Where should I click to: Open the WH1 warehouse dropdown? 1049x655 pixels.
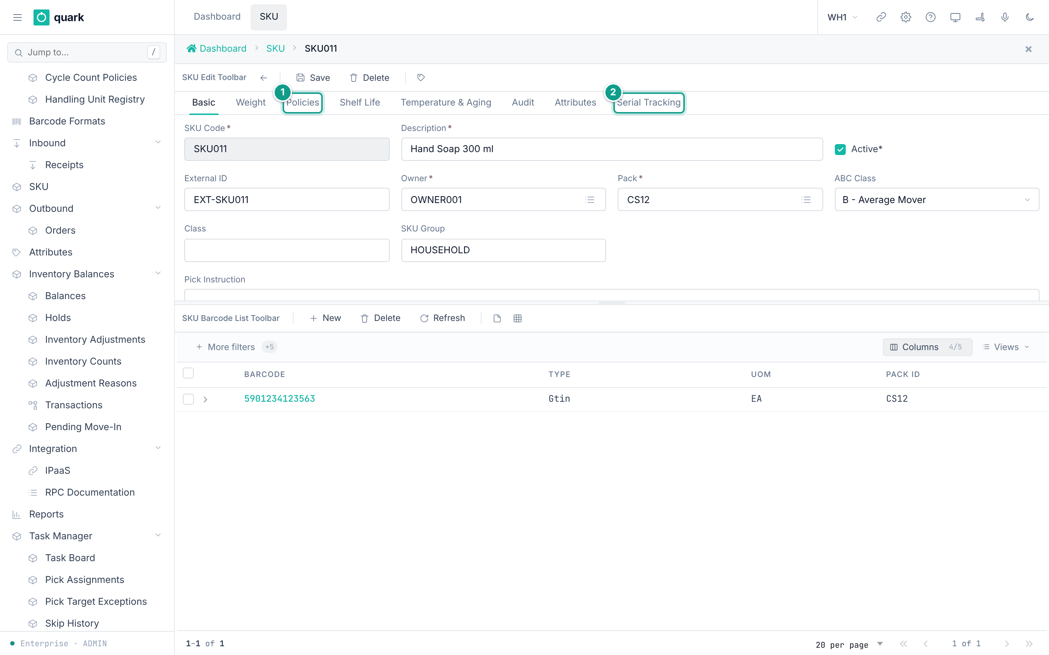(842, 17)
